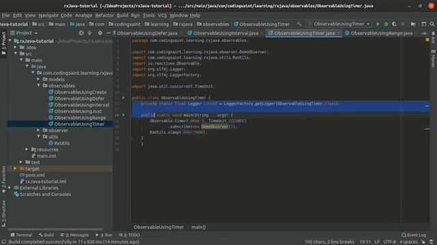This screenshot has width=437, height=245.
Task: Open the Project side tool window strip
Action: 3,44
